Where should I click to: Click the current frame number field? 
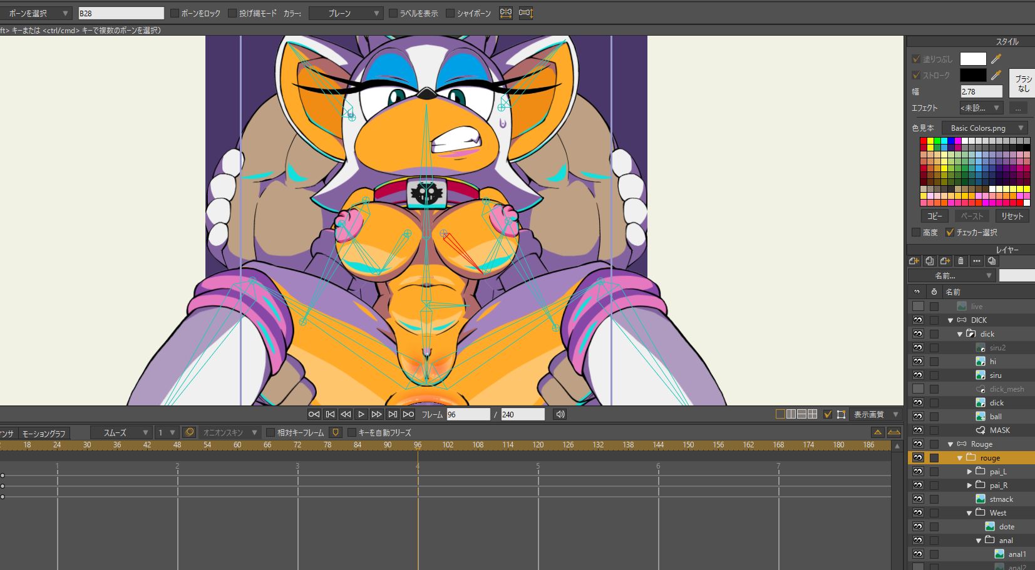click(x=468, y=414)
